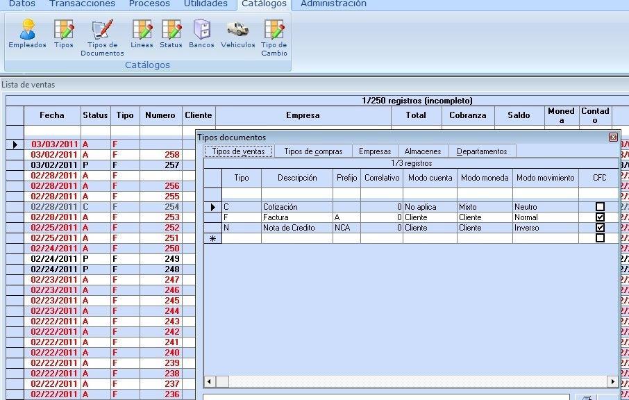
Task: Select the No aplica modo cuenta cell
Action: [x=430, y=207]
